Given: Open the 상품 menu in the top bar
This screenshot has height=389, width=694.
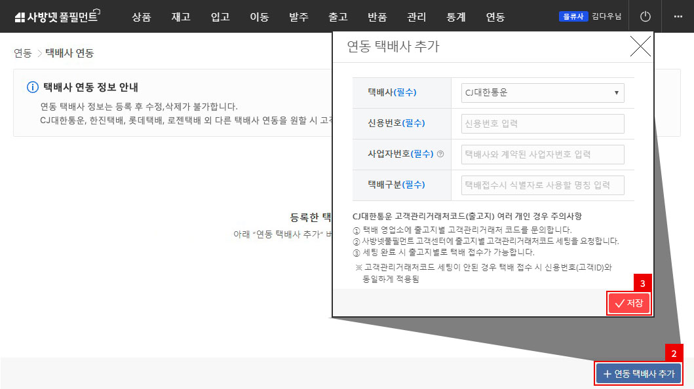Looking at the screenshot, I should (x=142, y=17).
